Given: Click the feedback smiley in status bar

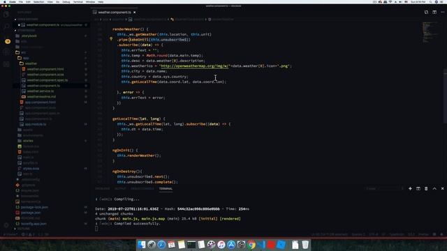Looking at the screenshot, I should pos(434,234).
